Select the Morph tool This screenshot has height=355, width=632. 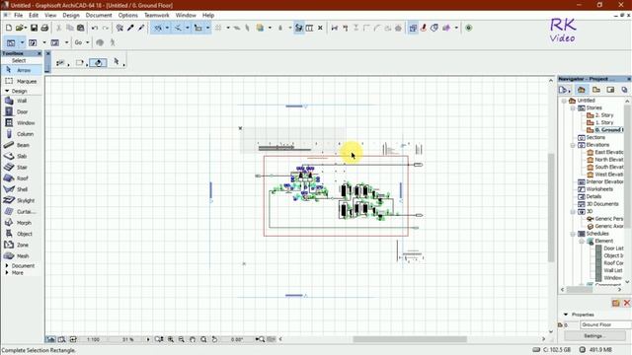(22, 223)
